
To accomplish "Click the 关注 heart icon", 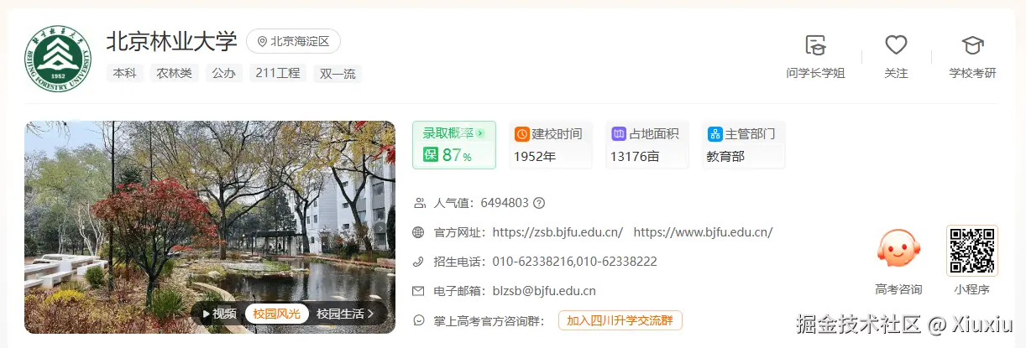I will pyautogui.click(x=896, y=45).
